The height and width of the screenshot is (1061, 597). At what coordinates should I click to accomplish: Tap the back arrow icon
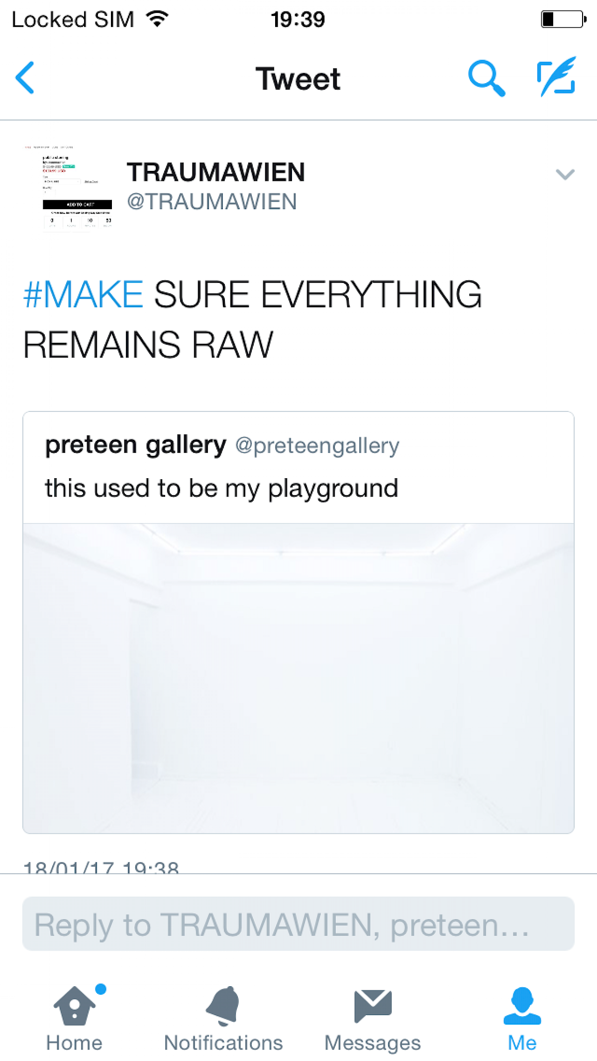point(25,78)
